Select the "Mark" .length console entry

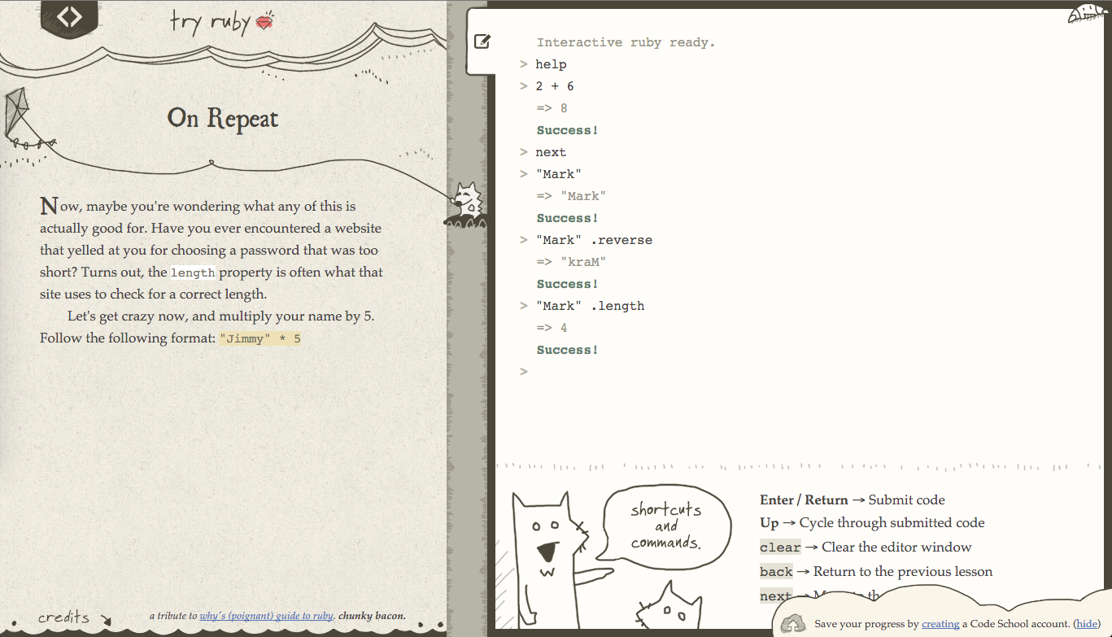click(590, 306)
